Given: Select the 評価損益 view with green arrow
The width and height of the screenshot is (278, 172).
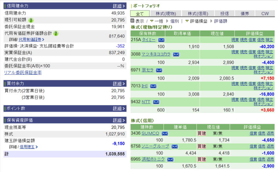Looking at the screenshot, I should tap(196, 21).
